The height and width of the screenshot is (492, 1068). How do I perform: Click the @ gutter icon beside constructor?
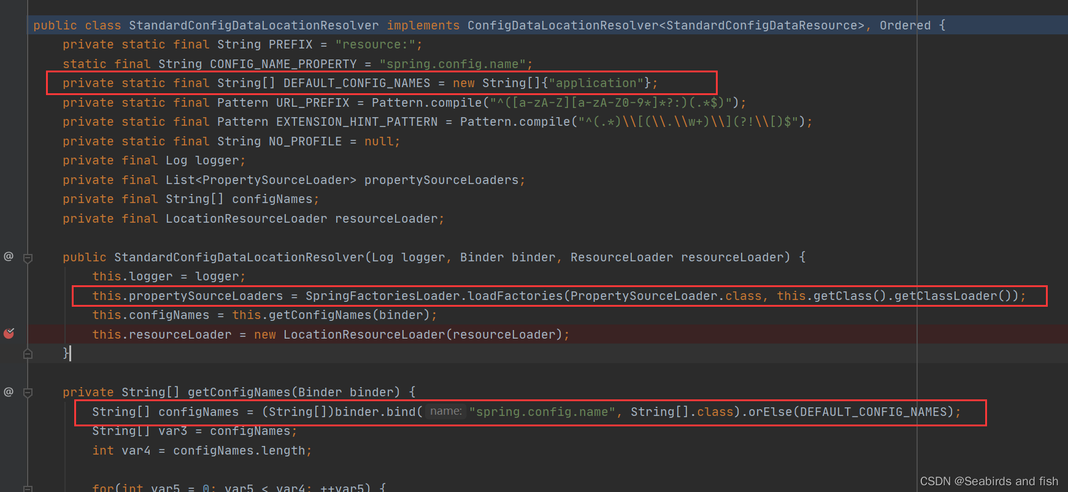[x=9, y=256]
